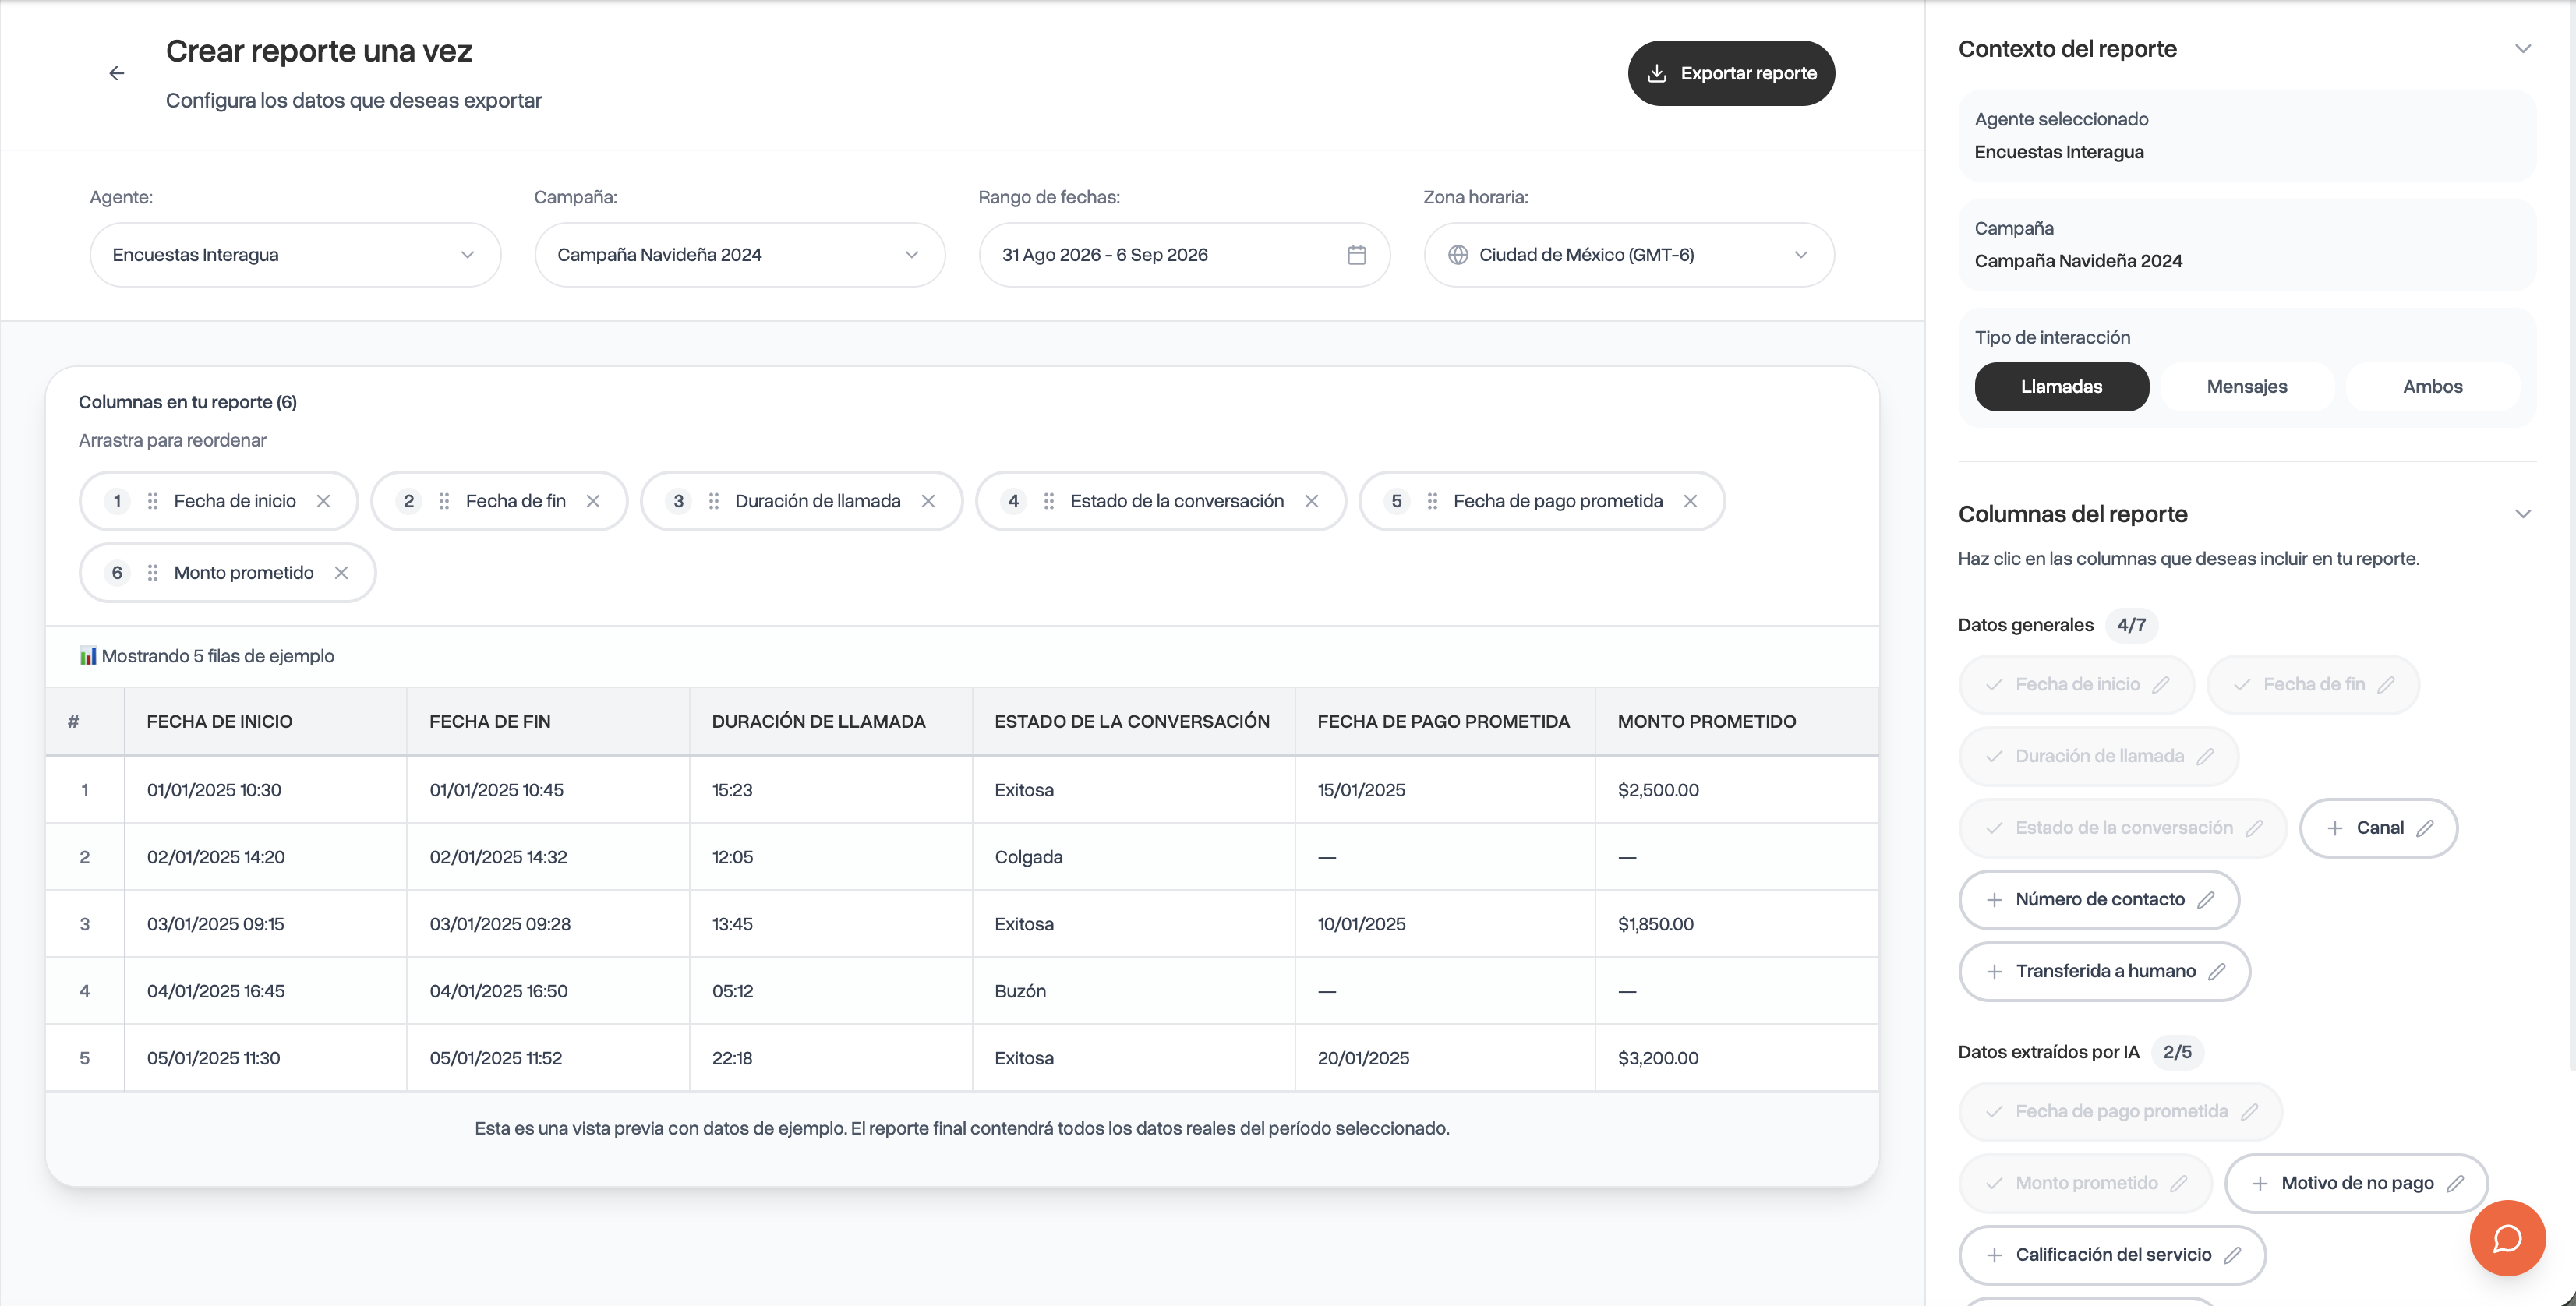The height and width of the screenshot is (1306, 2576).
Task: Edit Número de contacto with pencil icon
Action: pos(2206,900)
